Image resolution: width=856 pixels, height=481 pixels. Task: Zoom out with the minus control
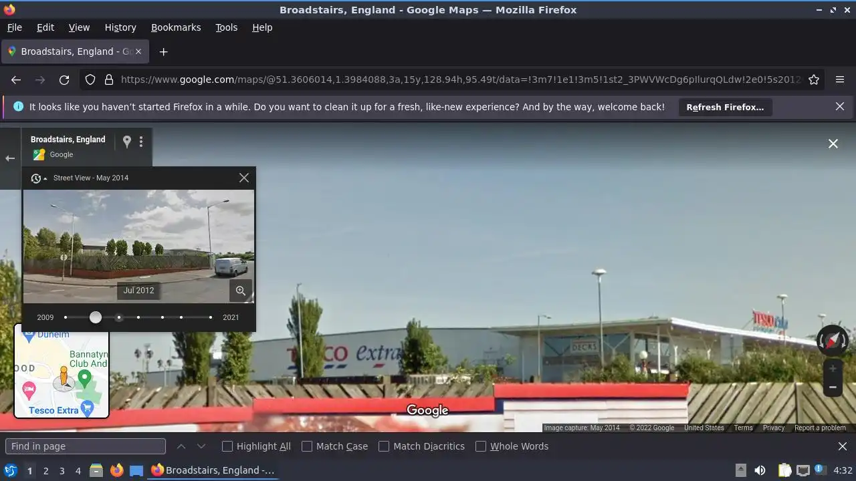tap(833, 387)
